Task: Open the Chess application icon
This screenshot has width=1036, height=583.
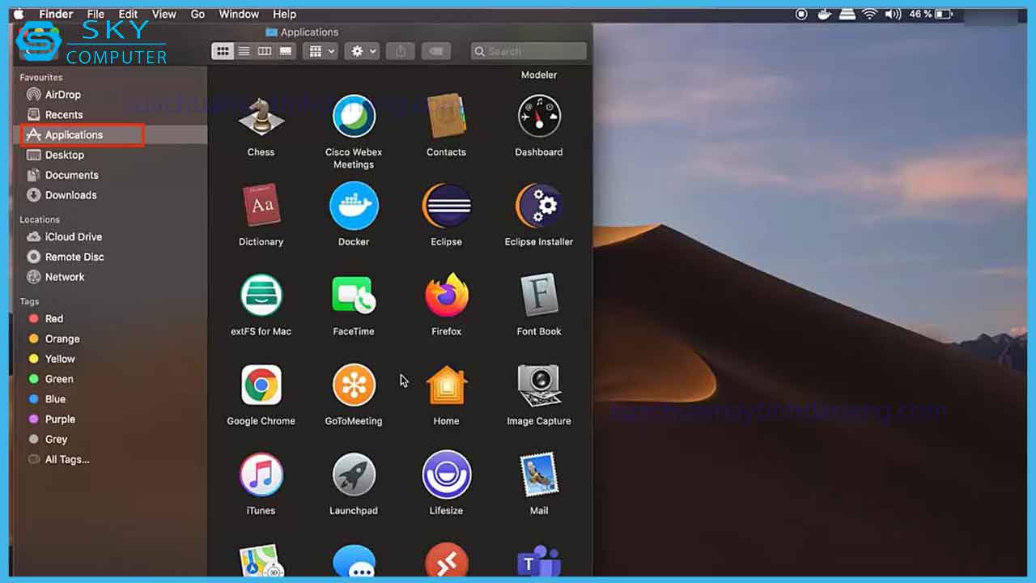Action: pyautogui.click(x=261, y=117)
